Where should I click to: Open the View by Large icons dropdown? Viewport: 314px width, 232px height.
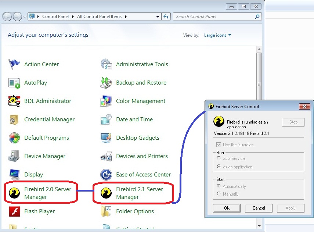217,35
